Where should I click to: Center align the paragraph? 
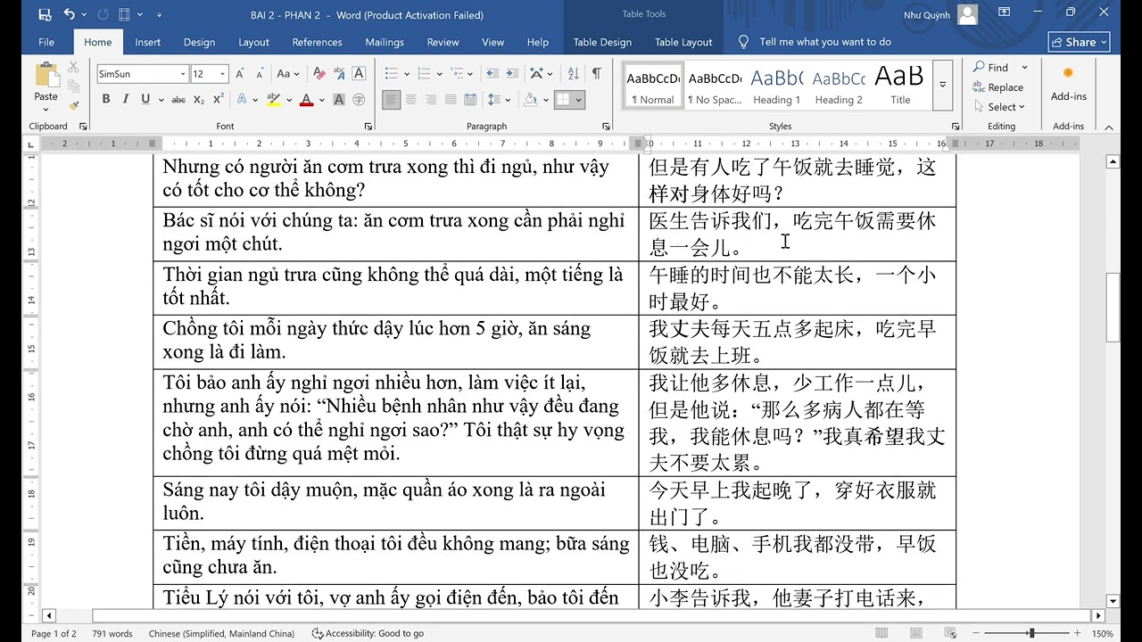[x=411, y=100]
